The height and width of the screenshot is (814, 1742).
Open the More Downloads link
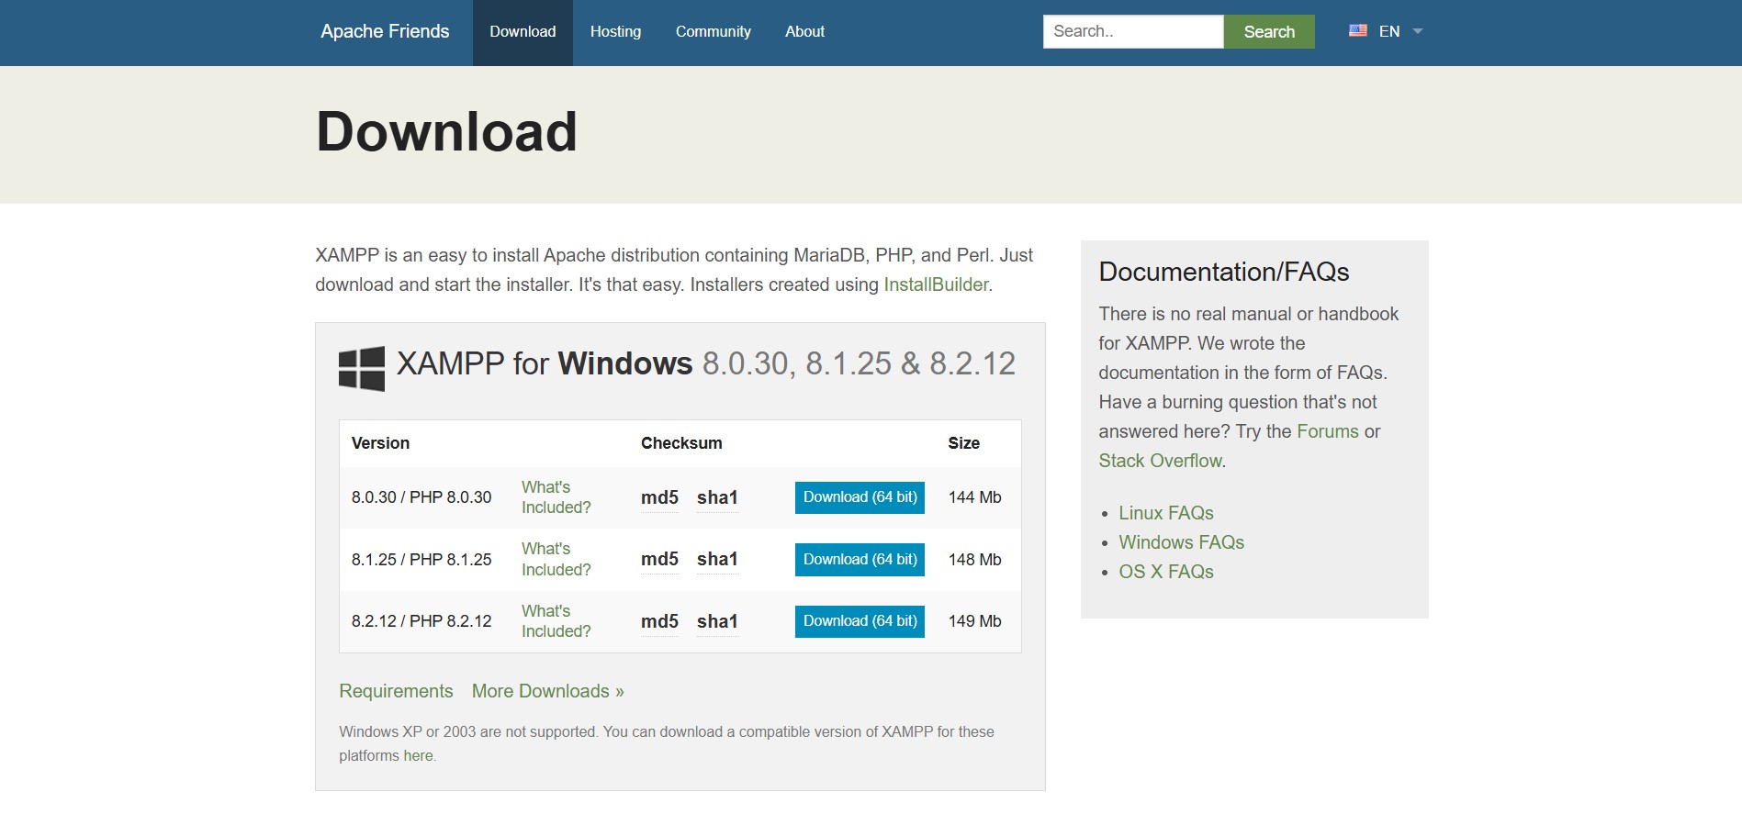(547, 691)
